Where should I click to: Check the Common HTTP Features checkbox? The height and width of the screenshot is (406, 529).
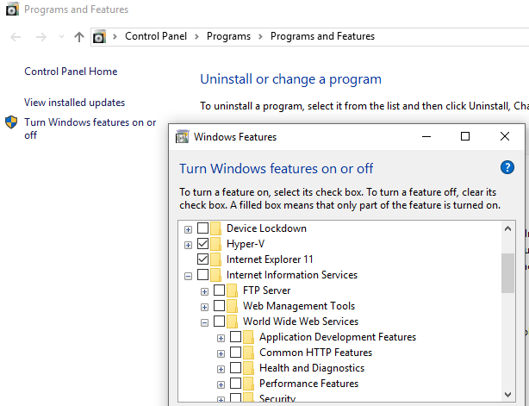coord(235,353)
